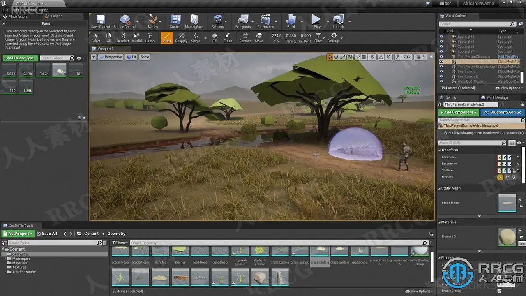Viewport: 526px width, 296px height.
Task: Open the content browser Filters dropdown
Action: point(120,243)
